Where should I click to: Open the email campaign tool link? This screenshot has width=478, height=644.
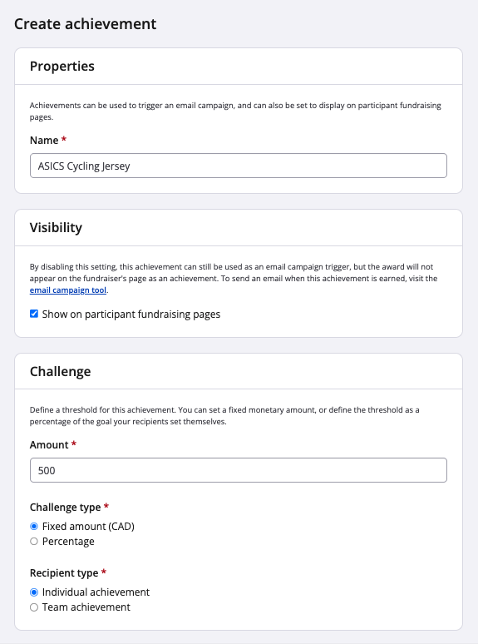click(67, 290)
